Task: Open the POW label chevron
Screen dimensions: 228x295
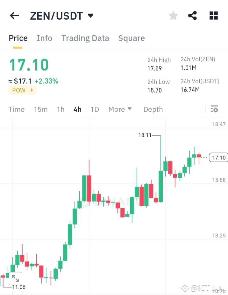Action: [31, 90]
